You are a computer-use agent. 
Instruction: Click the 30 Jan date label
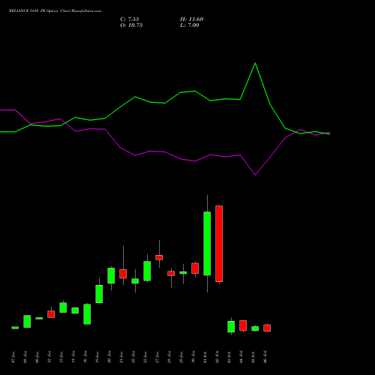193,357
